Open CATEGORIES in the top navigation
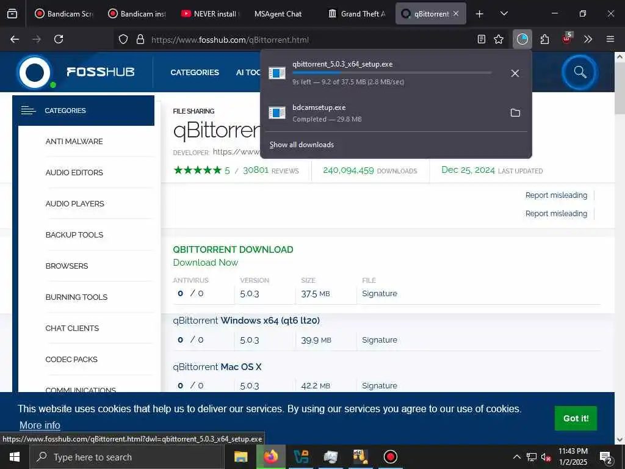Viewport: 625px width, 469px height. pyautogui.click(x=195, y=72)
